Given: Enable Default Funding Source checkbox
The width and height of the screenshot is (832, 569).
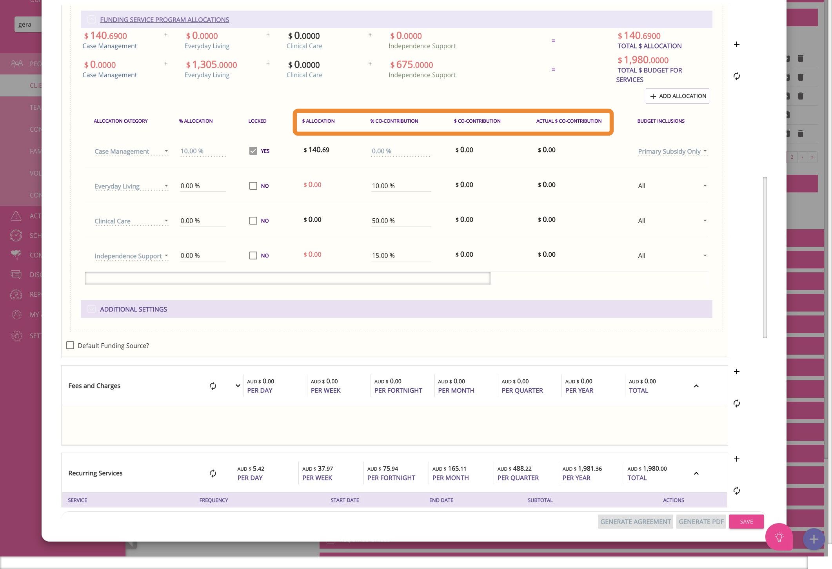Looking at the screenshot, I should (70, 345).
